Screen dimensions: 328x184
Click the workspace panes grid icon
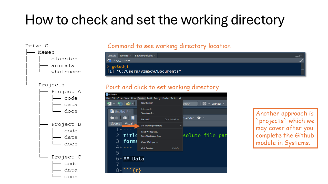point(204,104)
